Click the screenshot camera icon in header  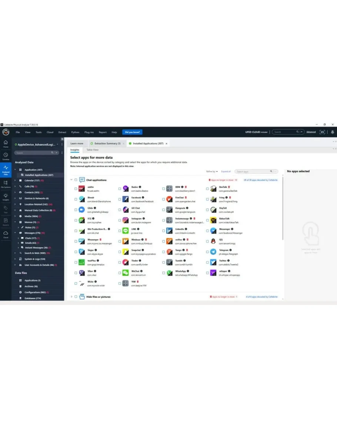tap(323, 132)
